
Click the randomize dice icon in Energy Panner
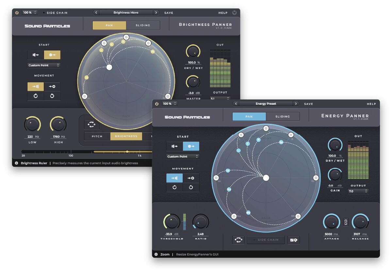[293, 240]
